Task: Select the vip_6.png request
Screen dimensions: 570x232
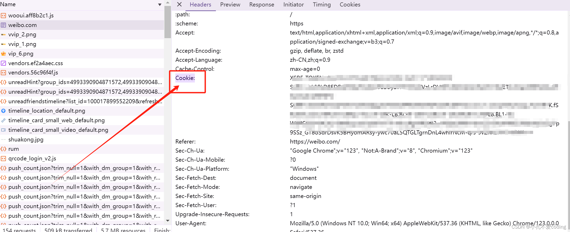Action: pyautogui.click(x=82, y=54)
